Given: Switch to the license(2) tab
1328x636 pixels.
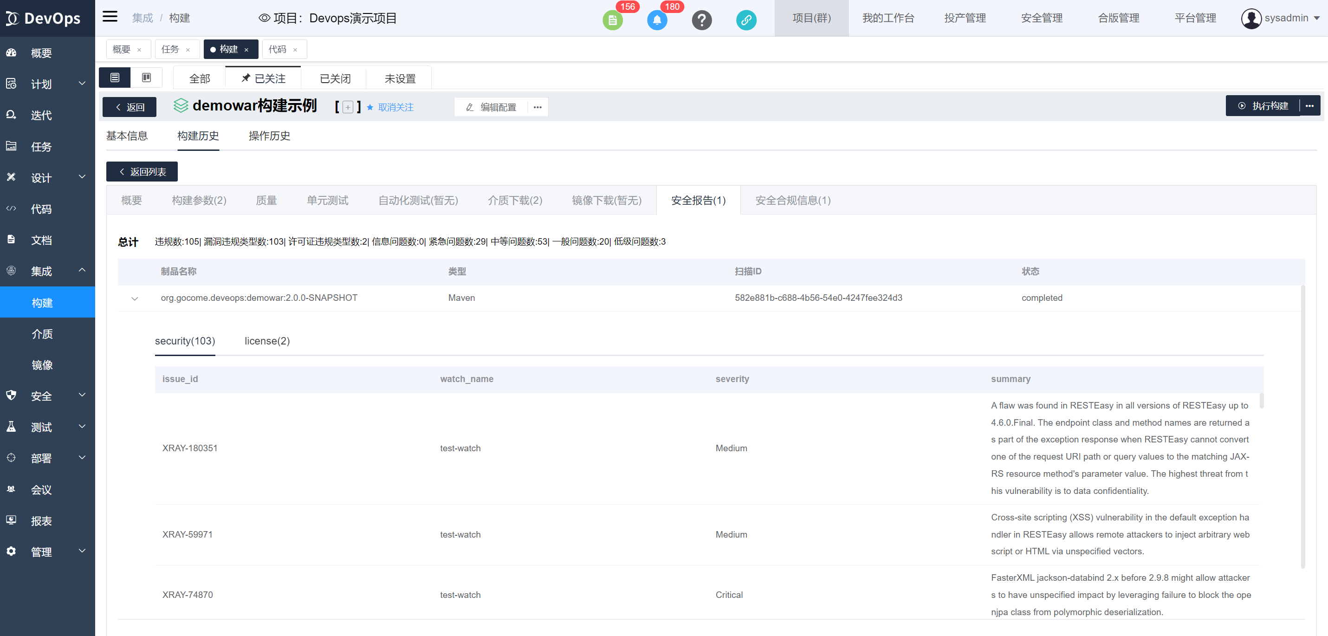Looking at the screenshot, I should tap(267, 341).
